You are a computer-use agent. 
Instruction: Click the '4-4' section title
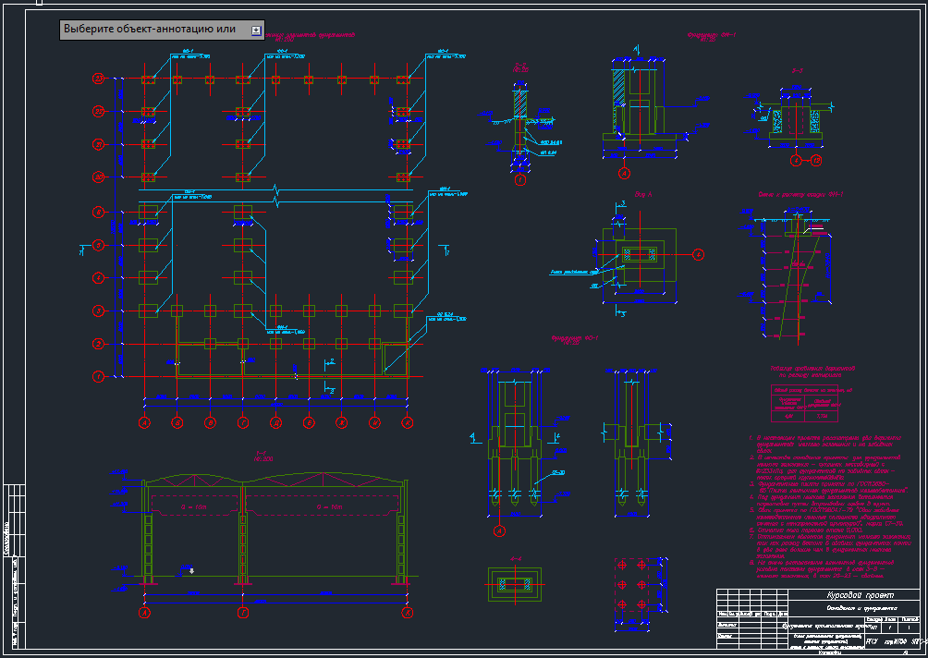coord(516,558)
